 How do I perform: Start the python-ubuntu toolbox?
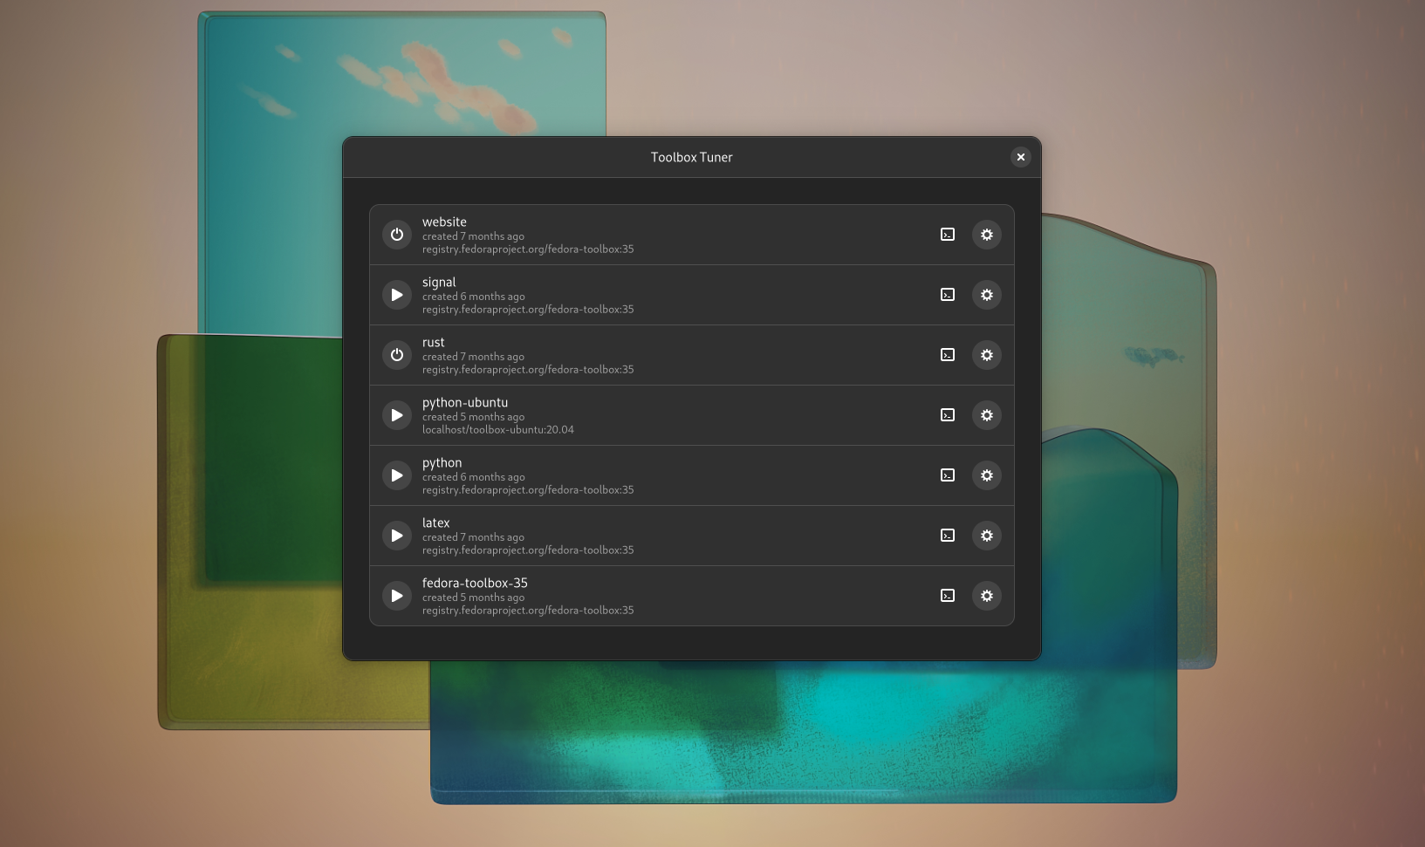tap(397, 415)
